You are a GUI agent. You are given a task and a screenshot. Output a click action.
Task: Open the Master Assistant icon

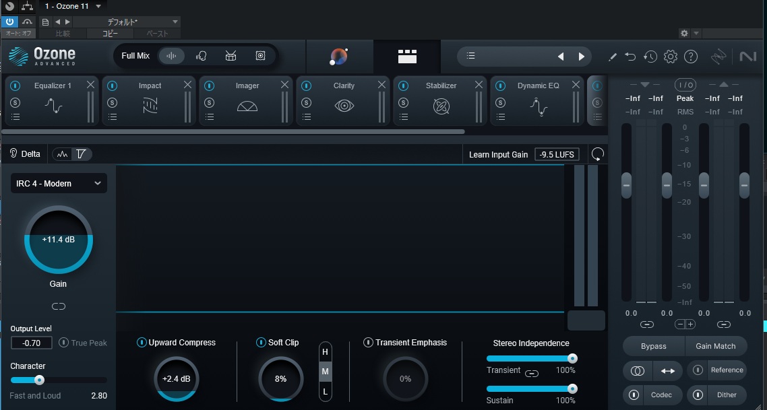[339, 57]
